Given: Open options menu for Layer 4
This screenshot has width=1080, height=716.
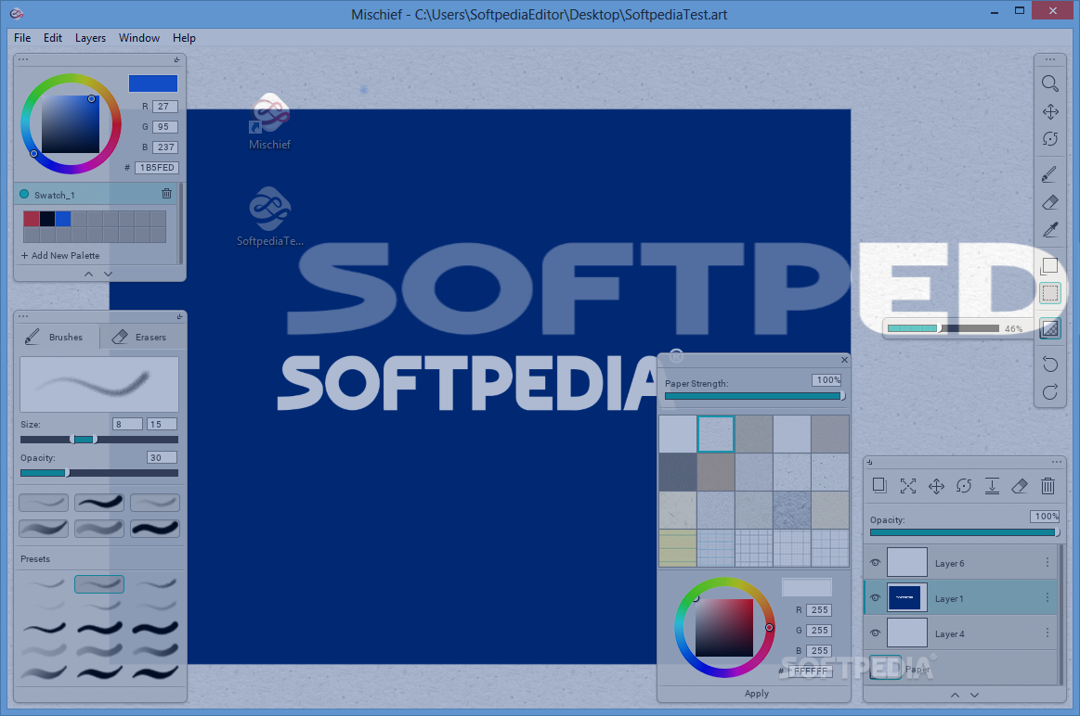Looking at the screenshot, I should [x=1047, y=633].
